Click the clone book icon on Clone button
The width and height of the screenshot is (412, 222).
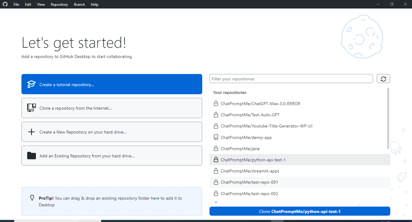click(x=31, y=108)
